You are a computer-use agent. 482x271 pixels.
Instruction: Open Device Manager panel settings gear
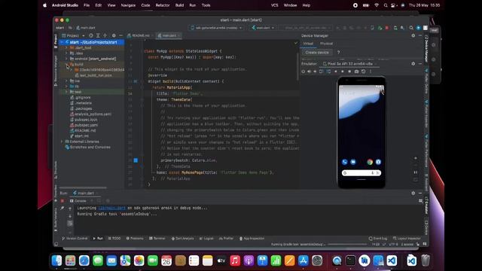413,35
